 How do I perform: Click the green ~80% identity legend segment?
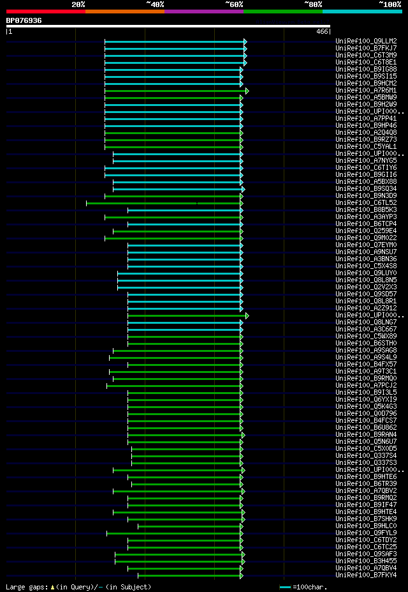(x=283, y=11)
